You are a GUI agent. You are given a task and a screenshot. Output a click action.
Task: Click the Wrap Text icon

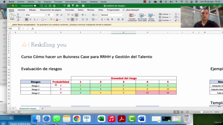point(93,15)
